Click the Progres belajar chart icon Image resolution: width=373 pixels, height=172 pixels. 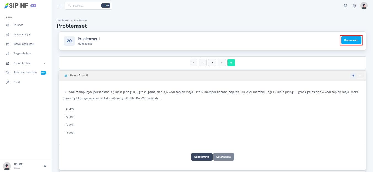[x=8, y=54]
